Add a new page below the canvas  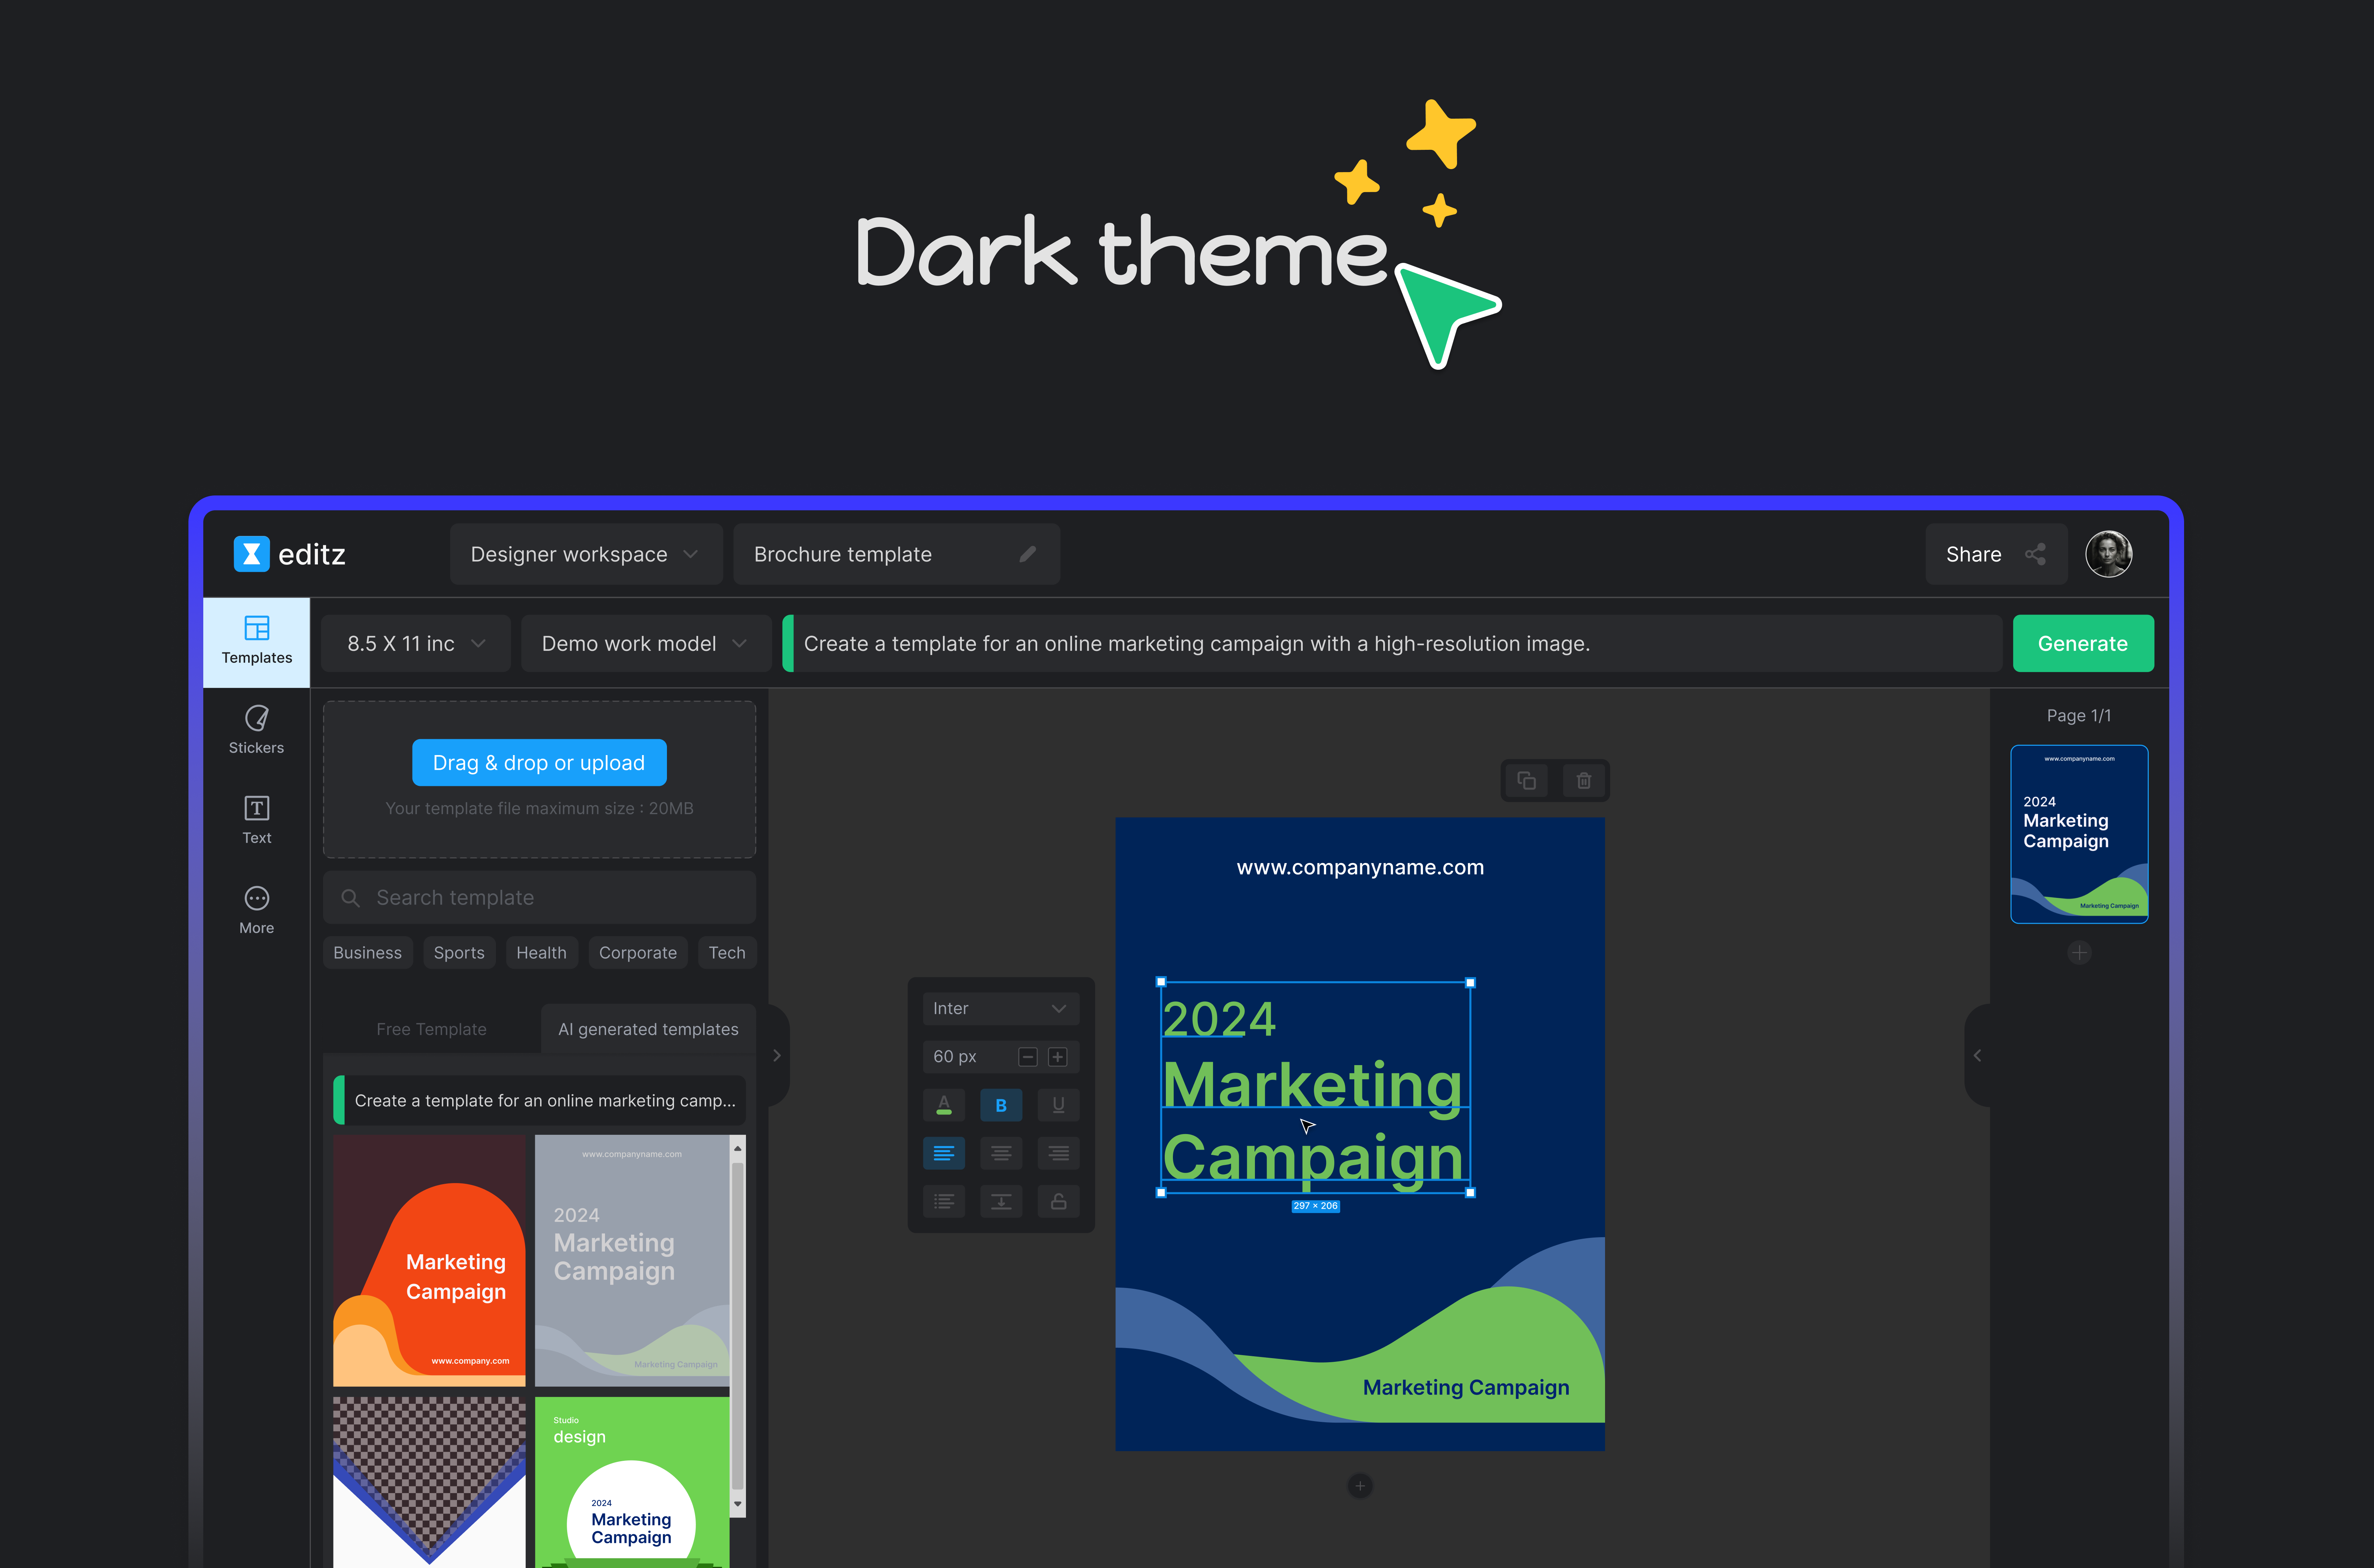point(1360,1486)
